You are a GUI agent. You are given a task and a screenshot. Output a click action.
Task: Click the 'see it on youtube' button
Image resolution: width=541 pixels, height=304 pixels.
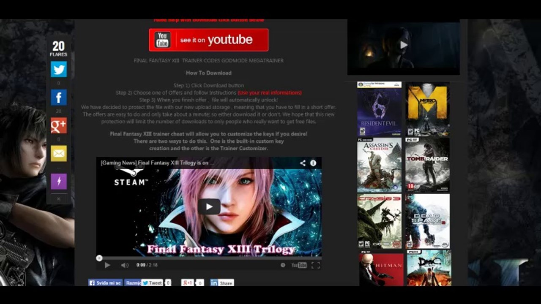click(x=208, y=40)
